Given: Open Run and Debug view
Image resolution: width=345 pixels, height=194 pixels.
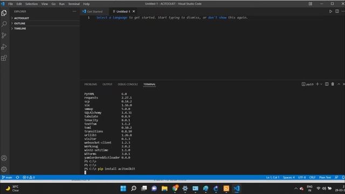Looking at the screenshot, I should [4, 47].
